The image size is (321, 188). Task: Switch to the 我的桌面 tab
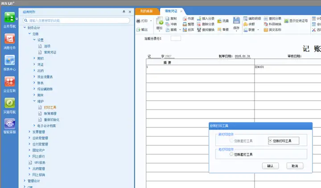tap(146, 11)
